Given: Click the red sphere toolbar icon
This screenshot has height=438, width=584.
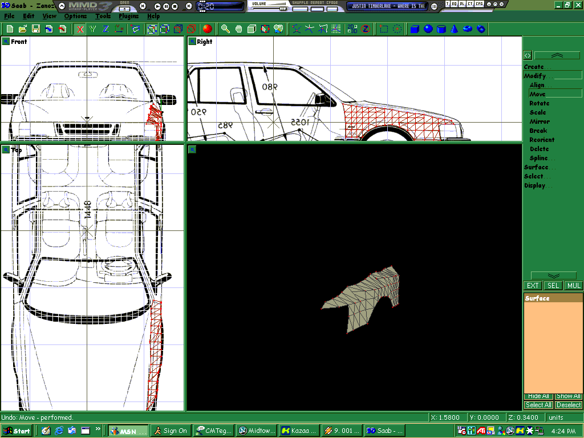Looking at the screenshot, I should point(206,29).
